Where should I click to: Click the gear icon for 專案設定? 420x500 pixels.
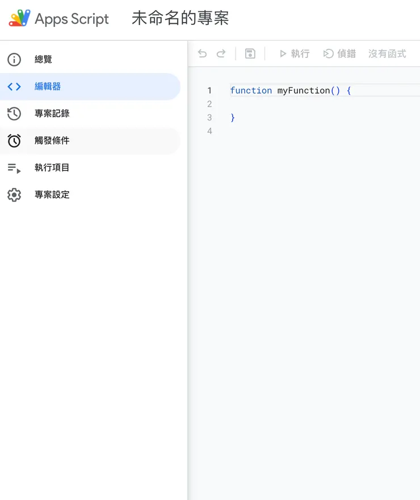tap(14, 195)
